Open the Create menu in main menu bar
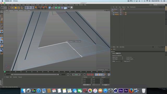Screen dimensions: 167x94 [8, 5]
